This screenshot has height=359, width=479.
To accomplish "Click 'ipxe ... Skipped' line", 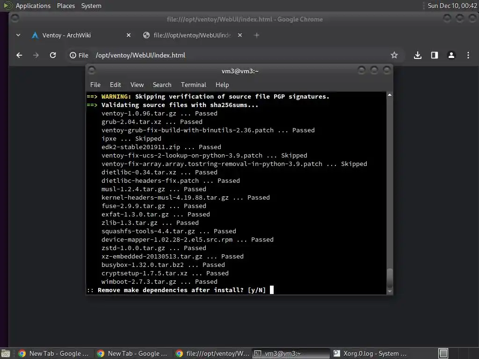I will (131, 138).
